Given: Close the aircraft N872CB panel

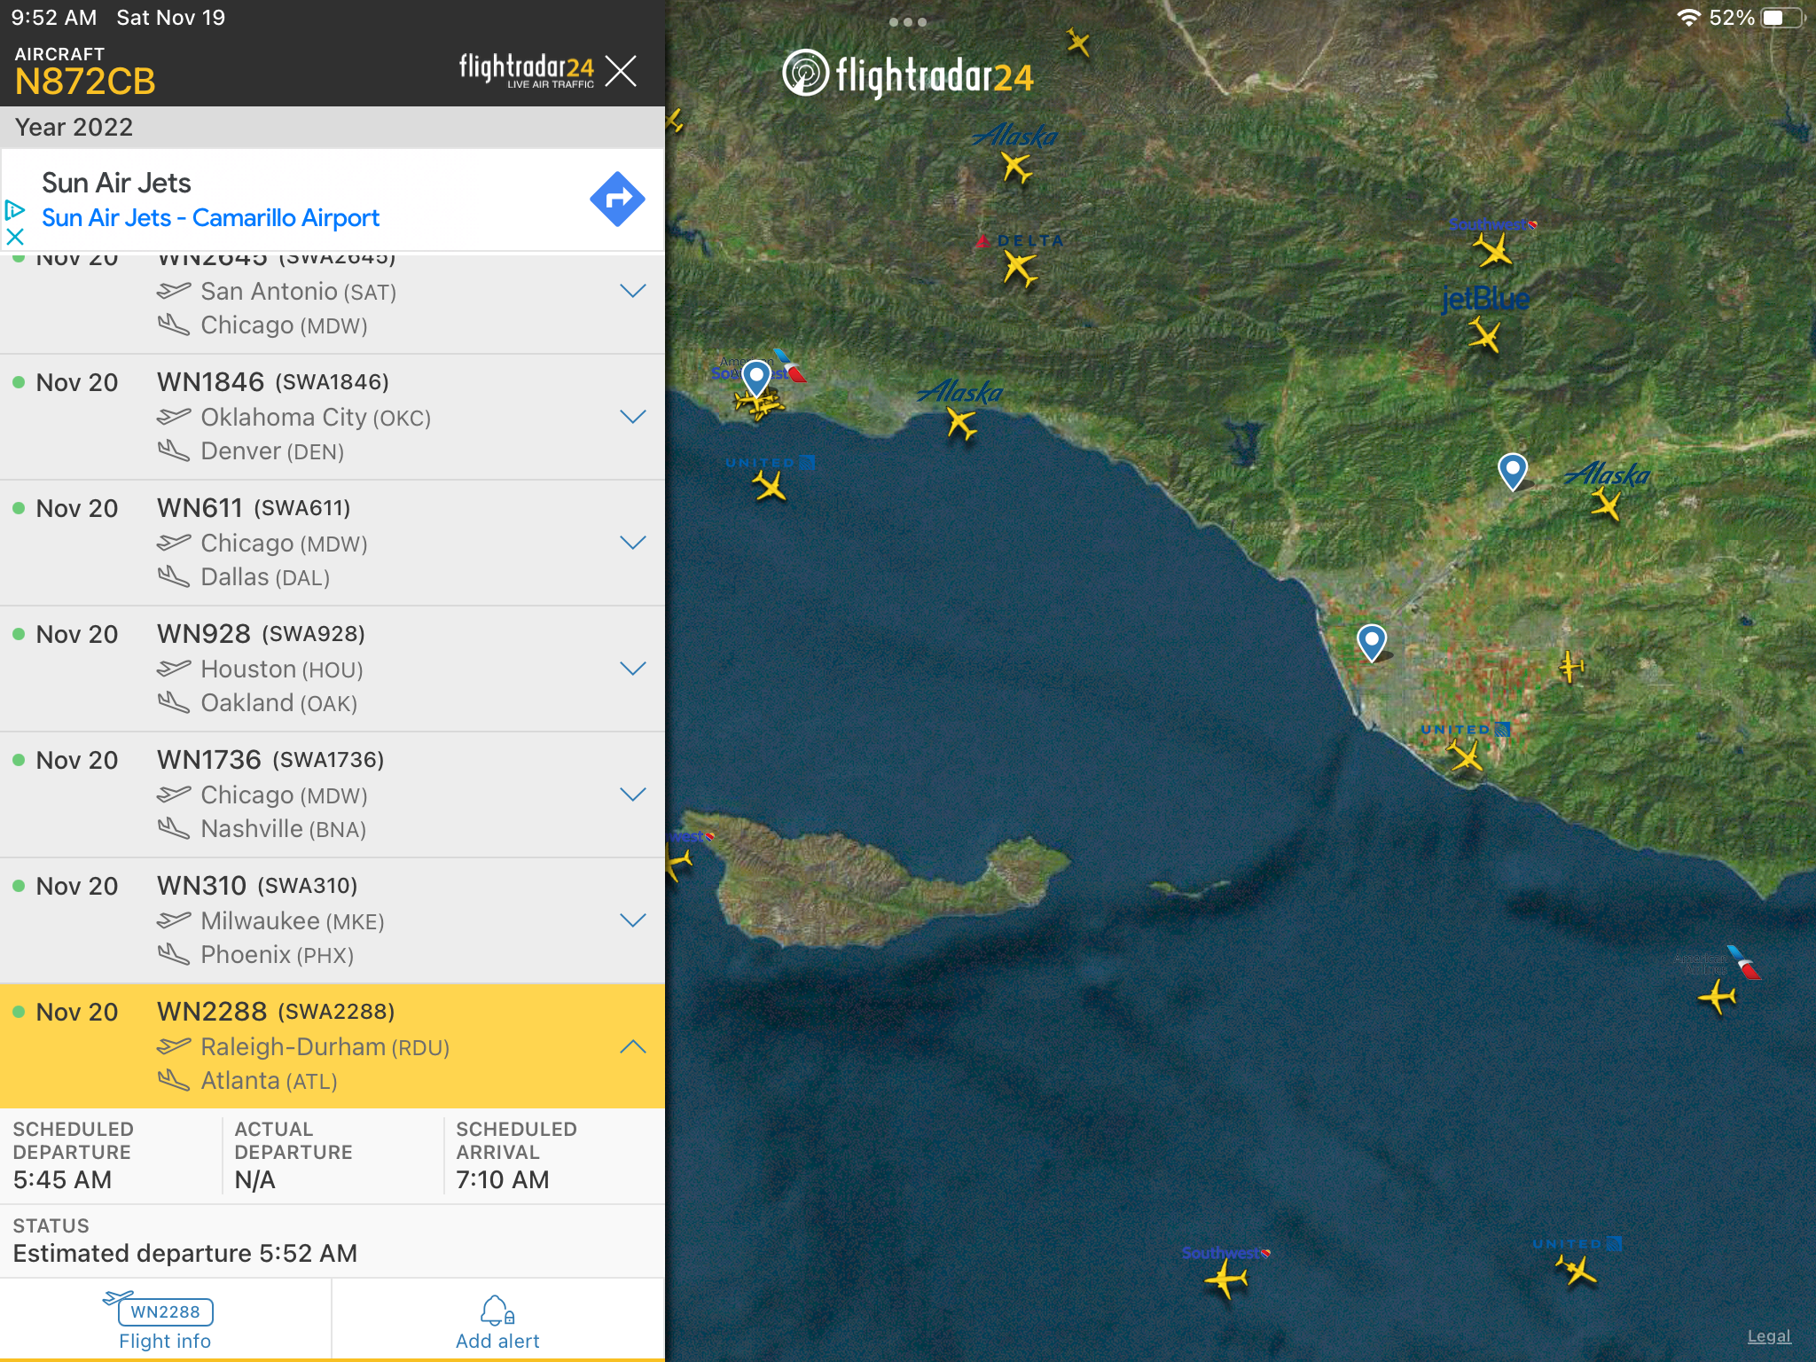Looking at the screenshot, I should 621,70.
